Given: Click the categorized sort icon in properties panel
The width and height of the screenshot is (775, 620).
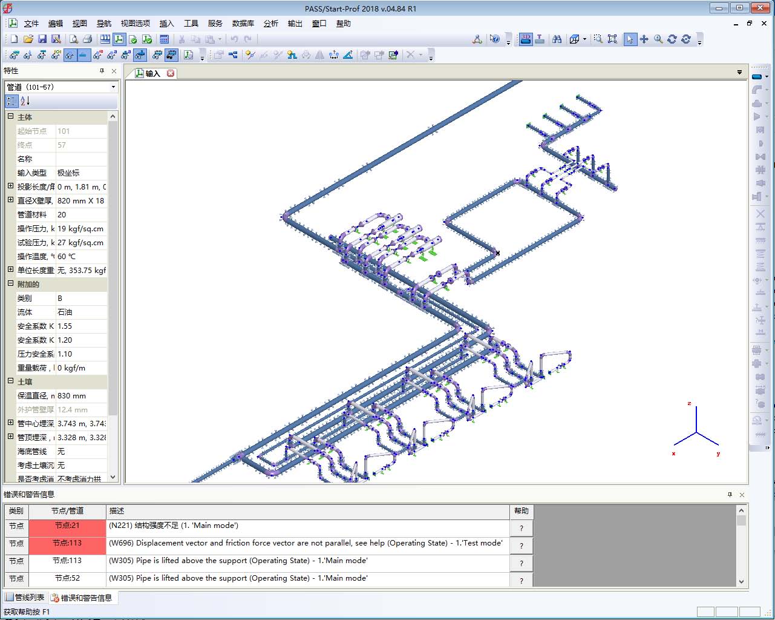Looking at the screenshot, I should [11, 101].
